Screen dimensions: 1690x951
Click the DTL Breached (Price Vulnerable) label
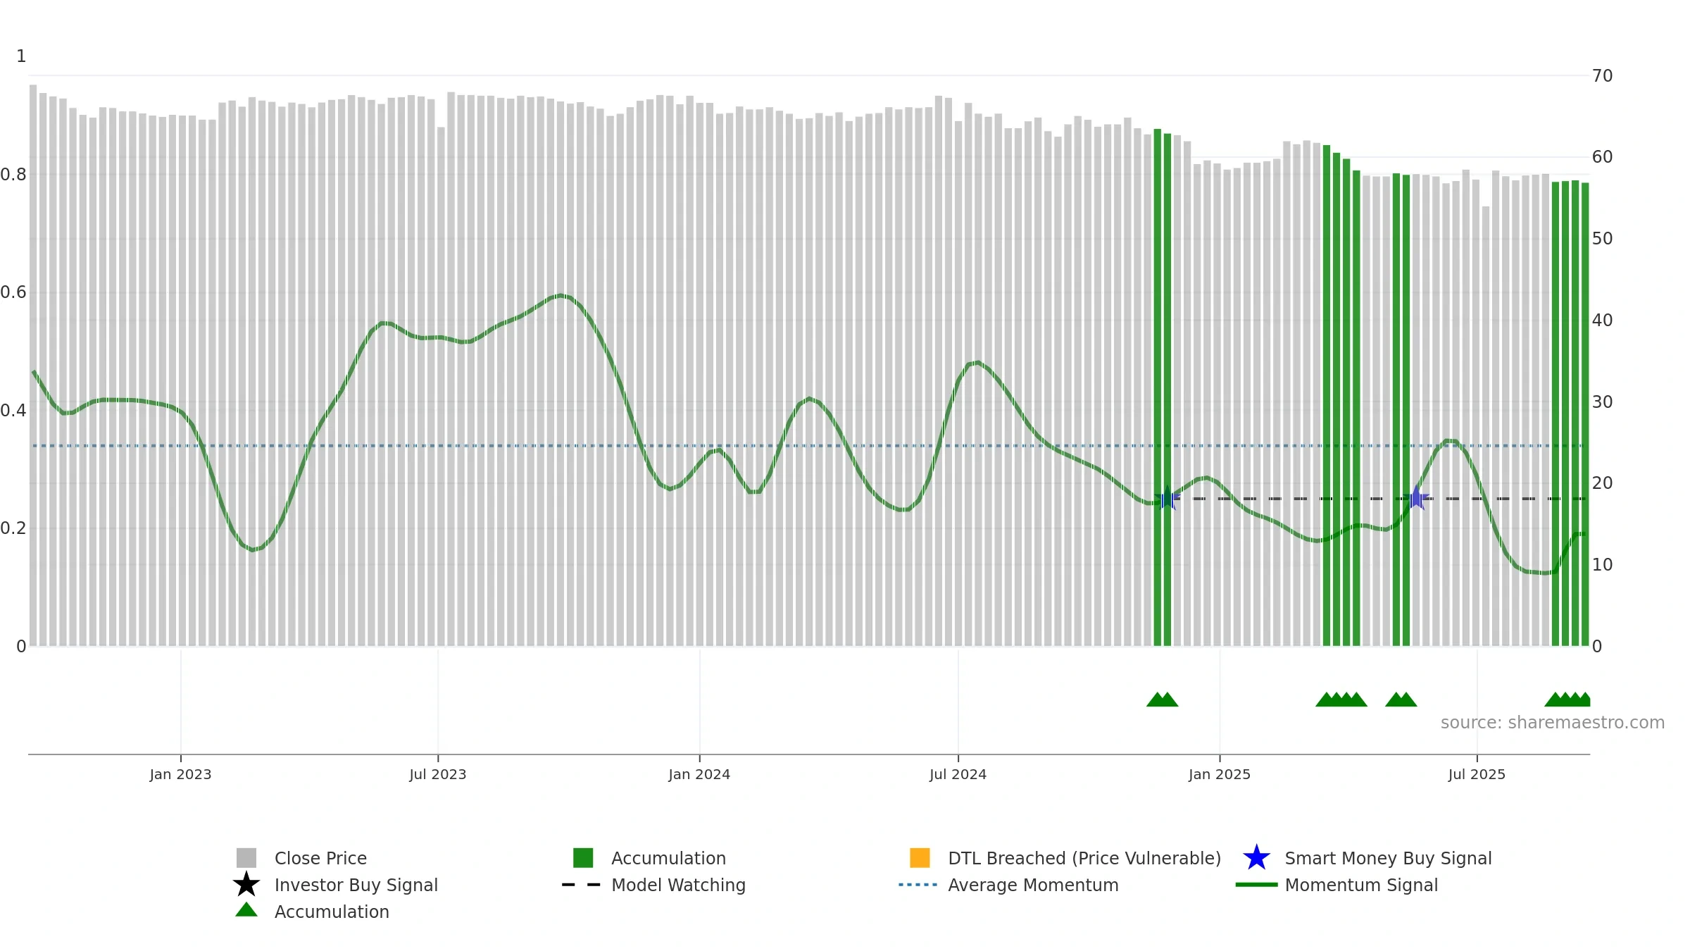tap(1084, 858)
